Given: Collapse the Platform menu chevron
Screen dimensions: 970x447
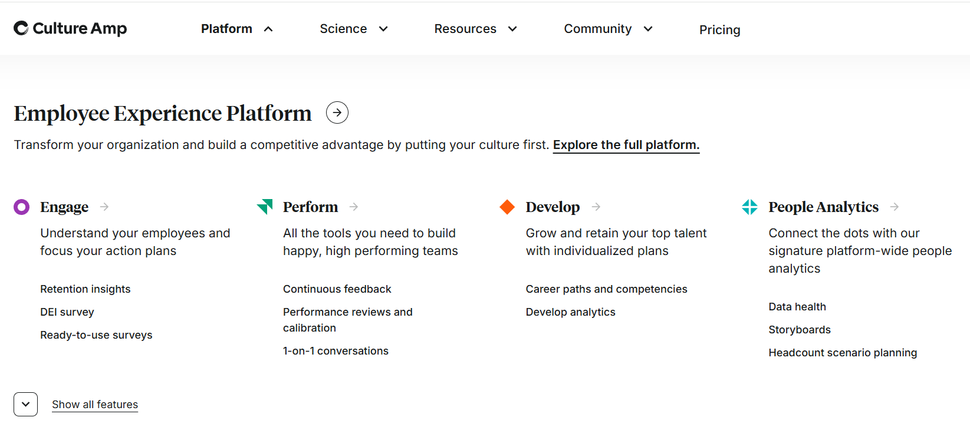Looking at the screenshot, I should (268, 29).
